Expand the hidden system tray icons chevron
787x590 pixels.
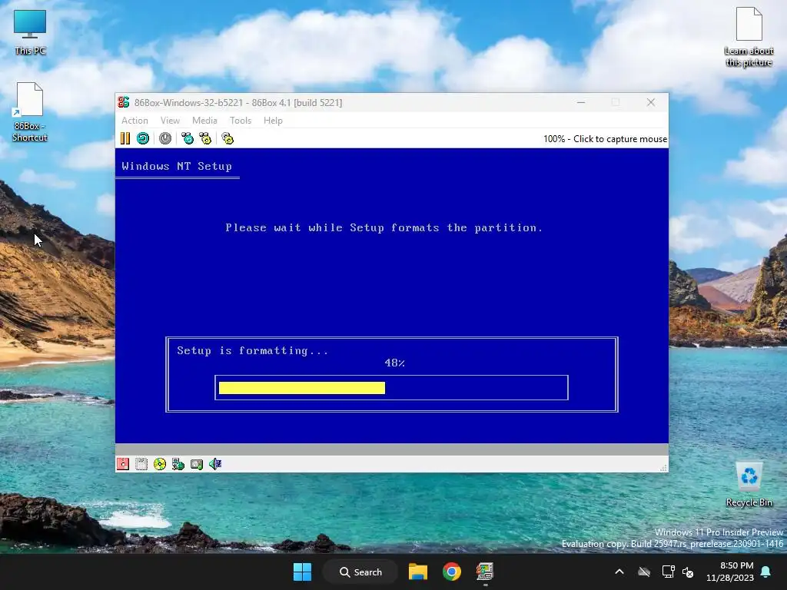tap(619, 572)
